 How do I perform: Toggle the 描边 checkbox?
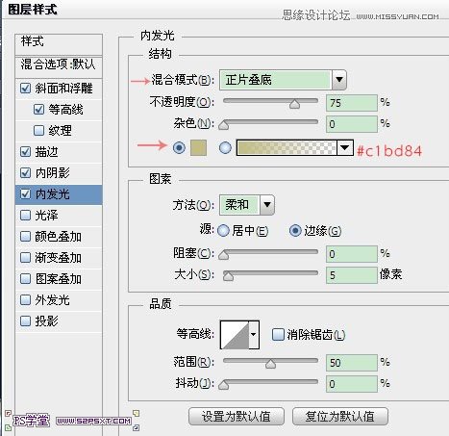tap(25, 151)
